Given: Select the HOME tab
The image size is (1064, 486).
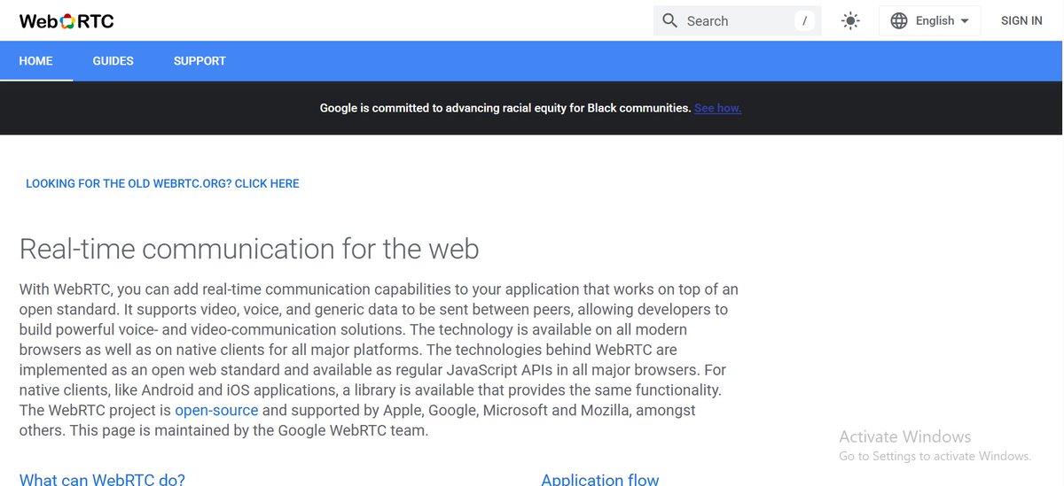Looking at the screenshot, I should (x=36, y=61).
